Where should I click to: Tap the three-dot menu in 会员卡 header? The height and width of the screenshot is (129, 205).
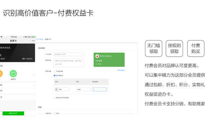pos(33,41)
